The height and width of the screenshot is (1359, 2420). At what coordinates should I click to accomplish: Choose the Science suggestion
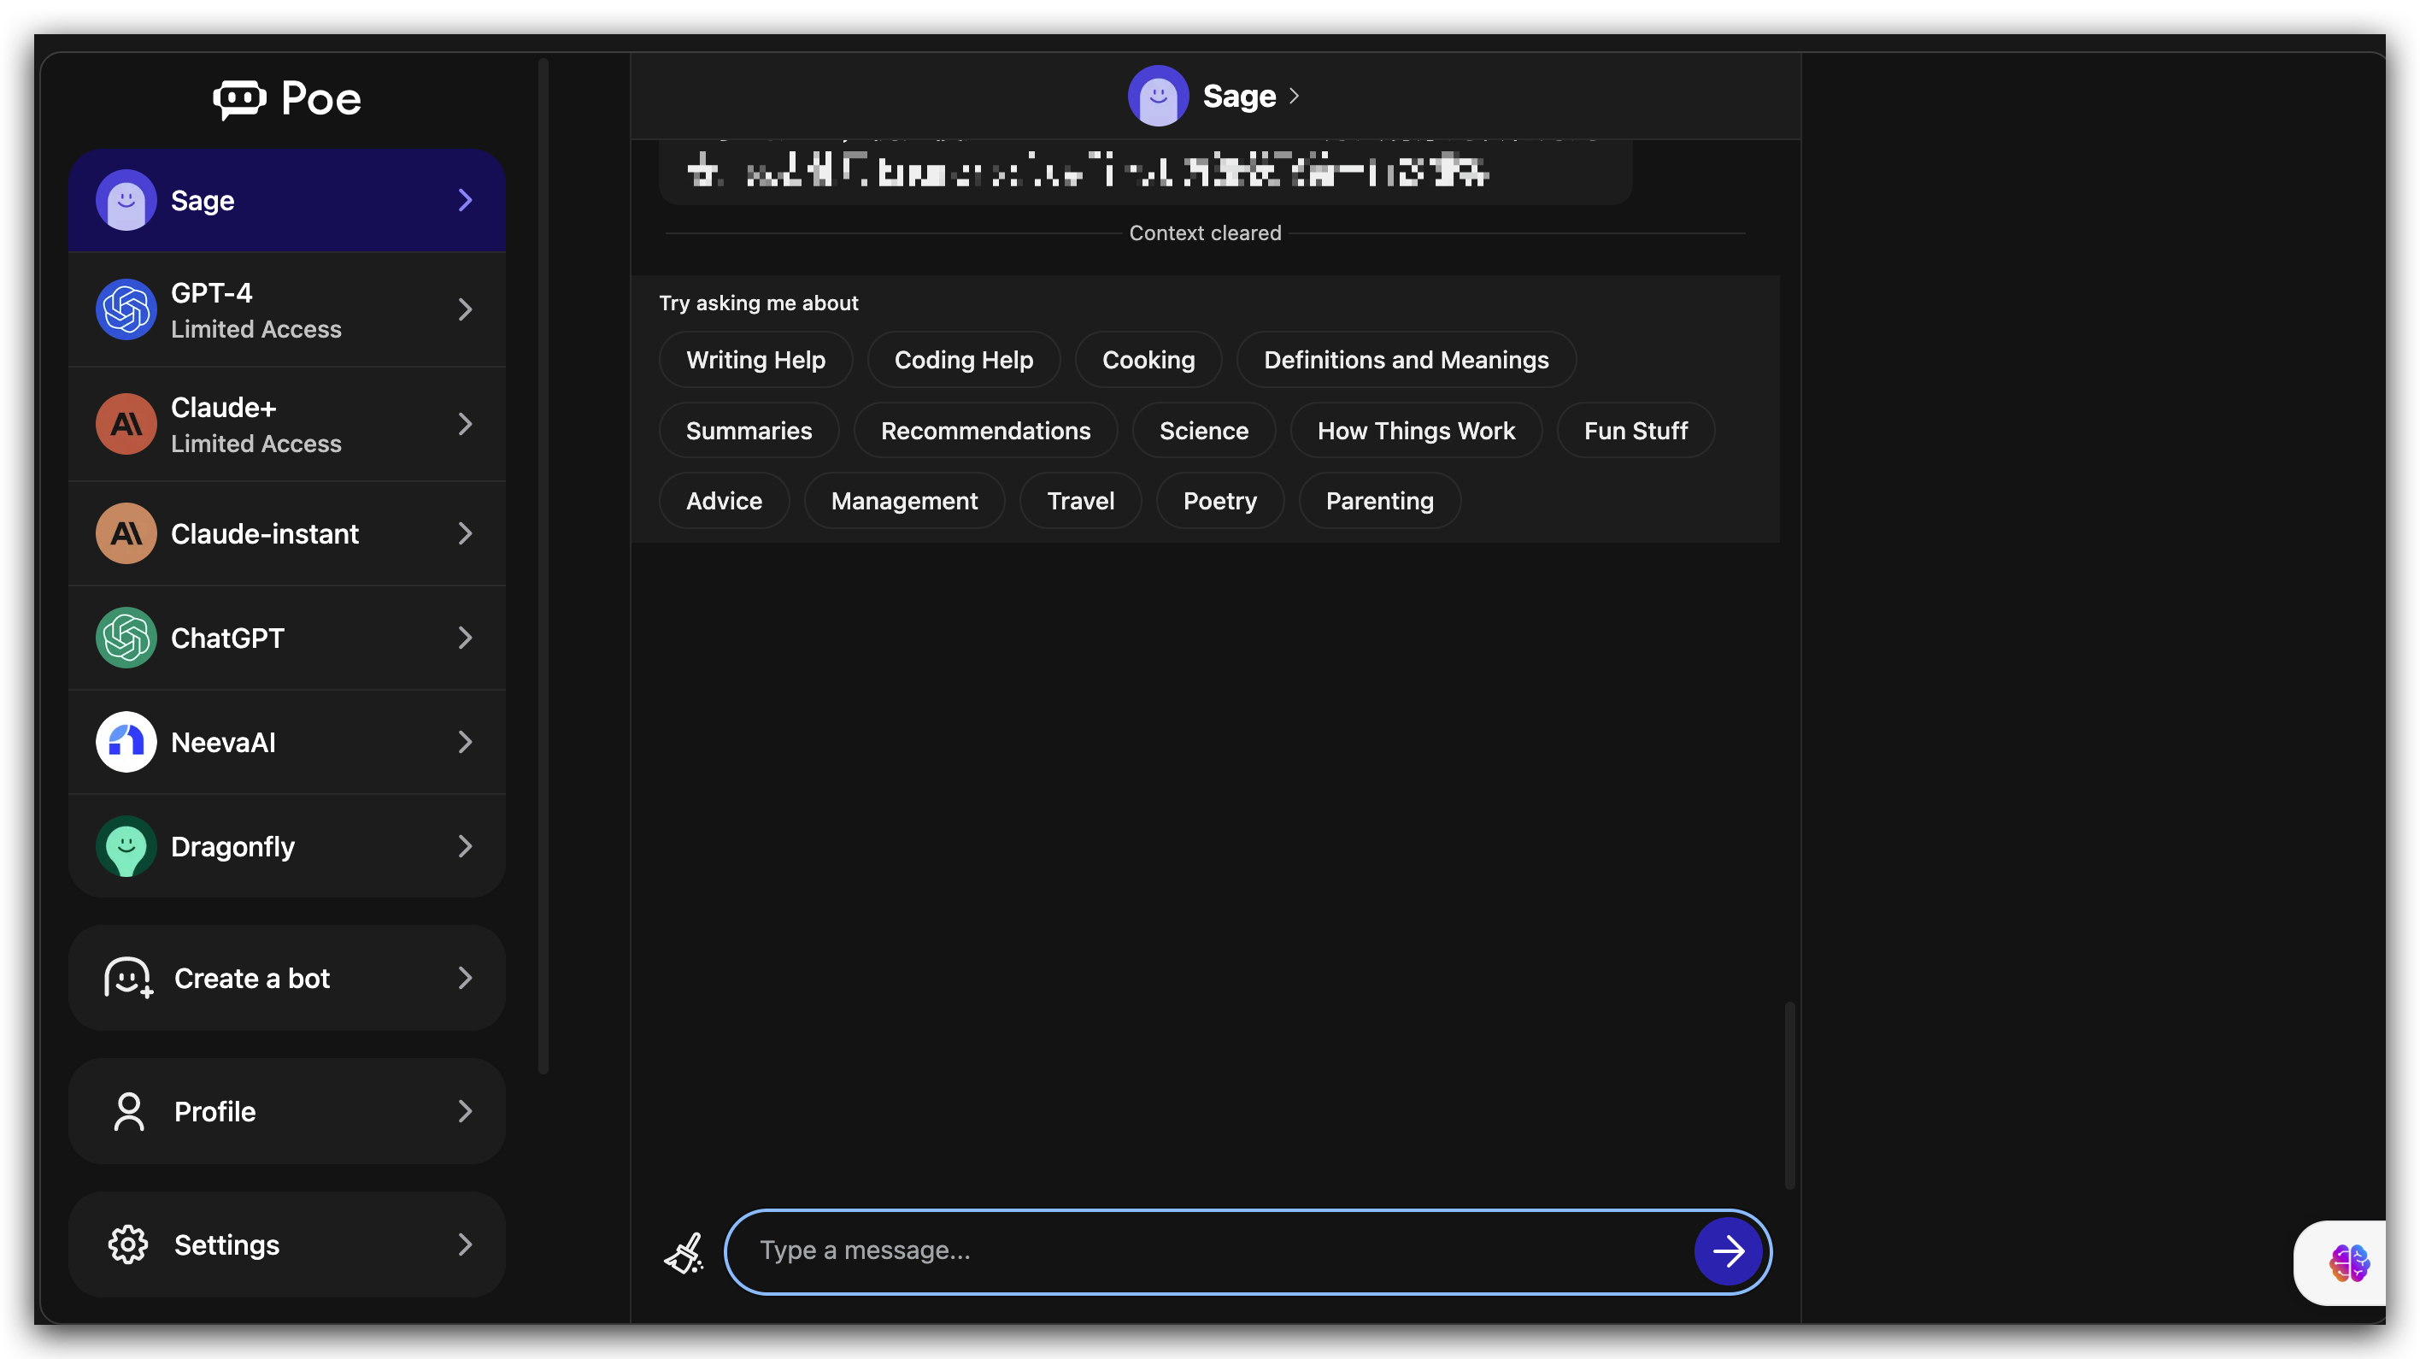click(1204, 431)
